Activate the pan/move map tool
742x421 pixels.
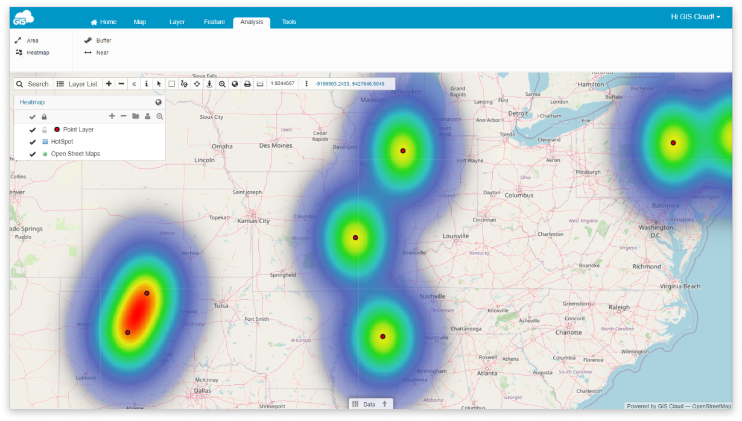pyautogui.click(x=196, y=84)
